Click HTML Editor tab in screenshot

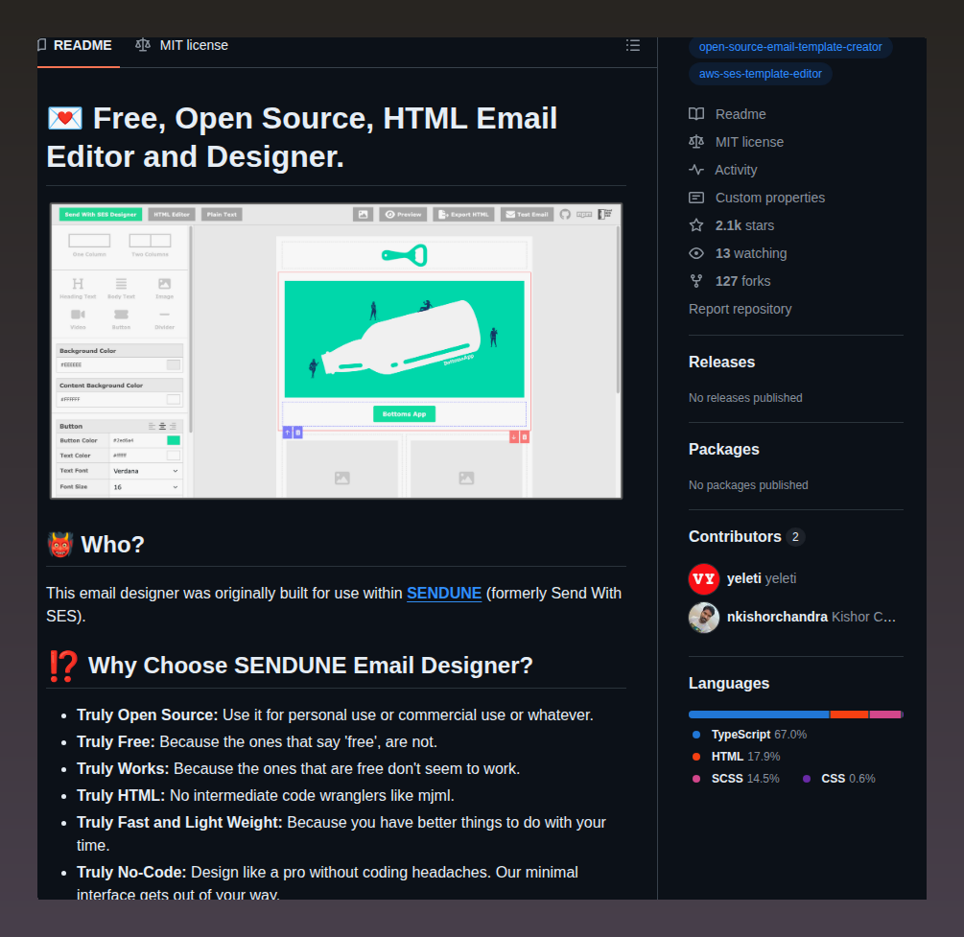pyautogui.click(x=172, y=215)
